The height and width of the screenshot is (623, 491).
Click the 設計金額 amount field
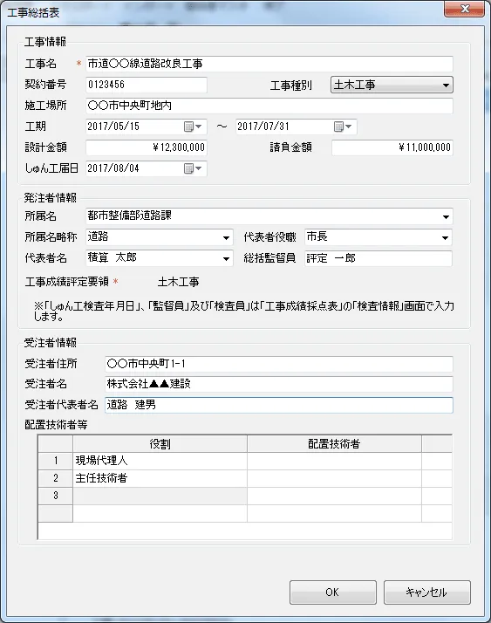point(147,147)
